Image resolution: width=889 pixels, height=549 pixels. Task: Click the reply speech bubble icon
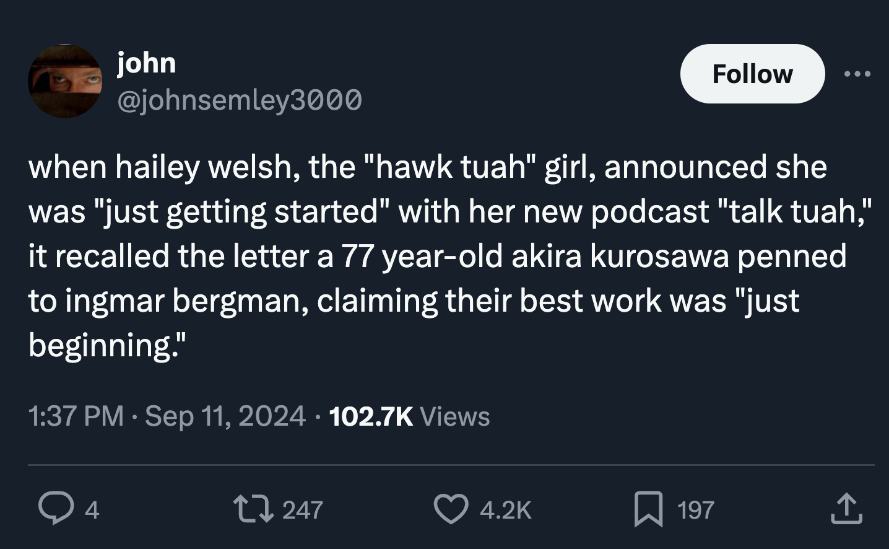coord(55,509)
